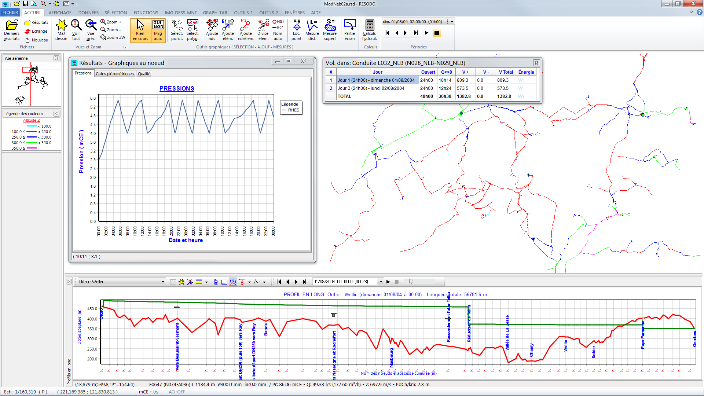The width and height of the screenshot is (704, 396).
Task: Stop period animation in ribbon
Action: [436, 33]
